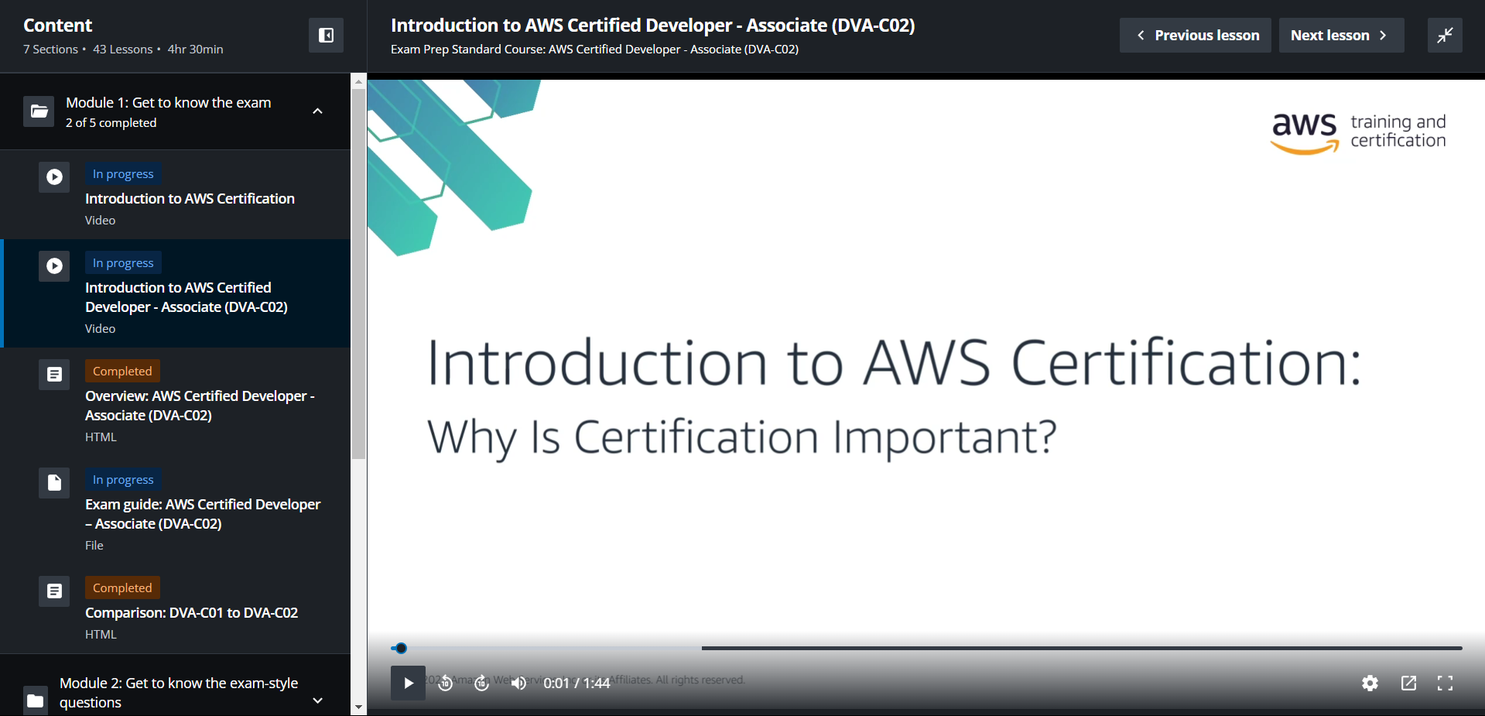1485x716 pixels.
Task: Click play icon beside Introduction to AWS Certified Developer
Action: [x=54, y=266]
